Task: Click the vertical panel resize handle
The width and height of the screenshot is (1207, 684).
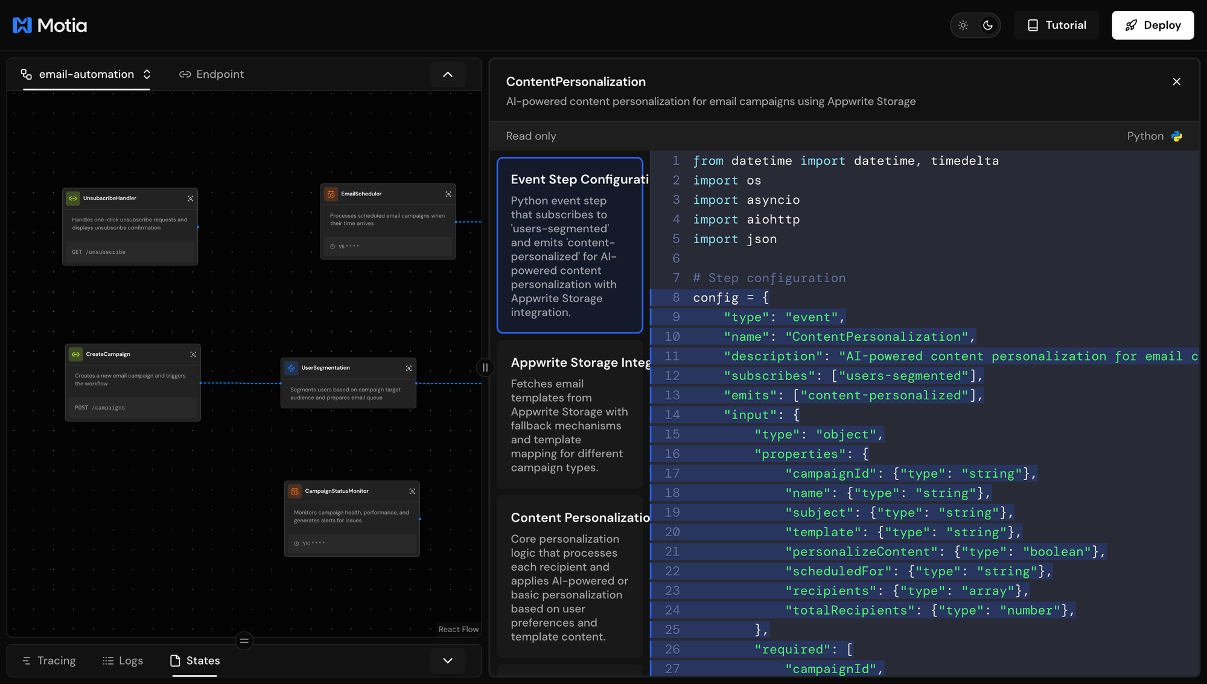Action: (x=485, y=367)
